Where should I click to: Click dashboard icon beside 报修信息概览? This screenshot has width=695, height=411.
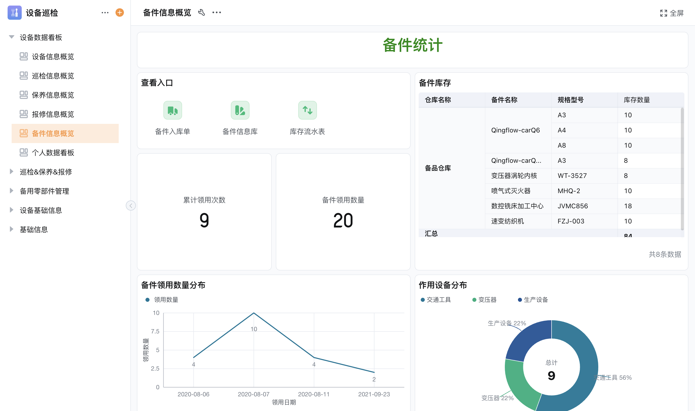pyautogui.click(x=24, y=114)
